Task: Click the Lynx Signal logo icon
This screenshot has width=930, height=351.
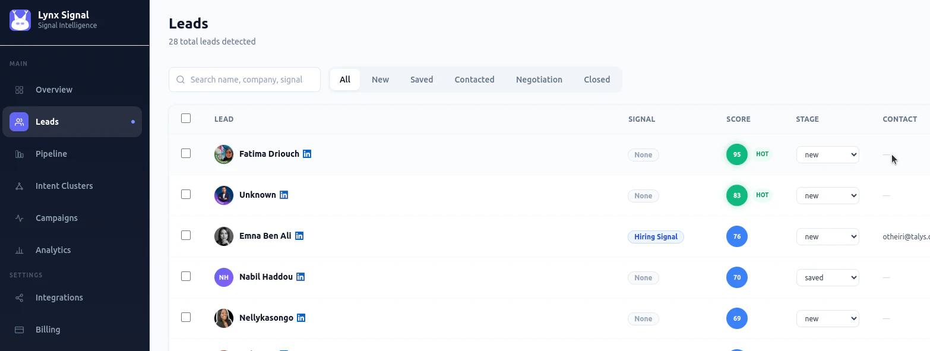Action: [x=20, y=20]
